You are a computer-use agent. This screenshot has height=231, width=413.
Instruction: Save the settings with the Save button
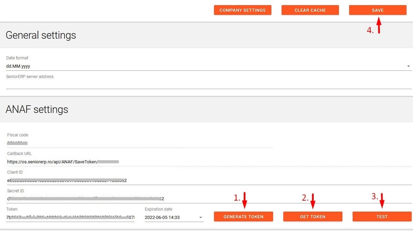(x=378, y=10)
